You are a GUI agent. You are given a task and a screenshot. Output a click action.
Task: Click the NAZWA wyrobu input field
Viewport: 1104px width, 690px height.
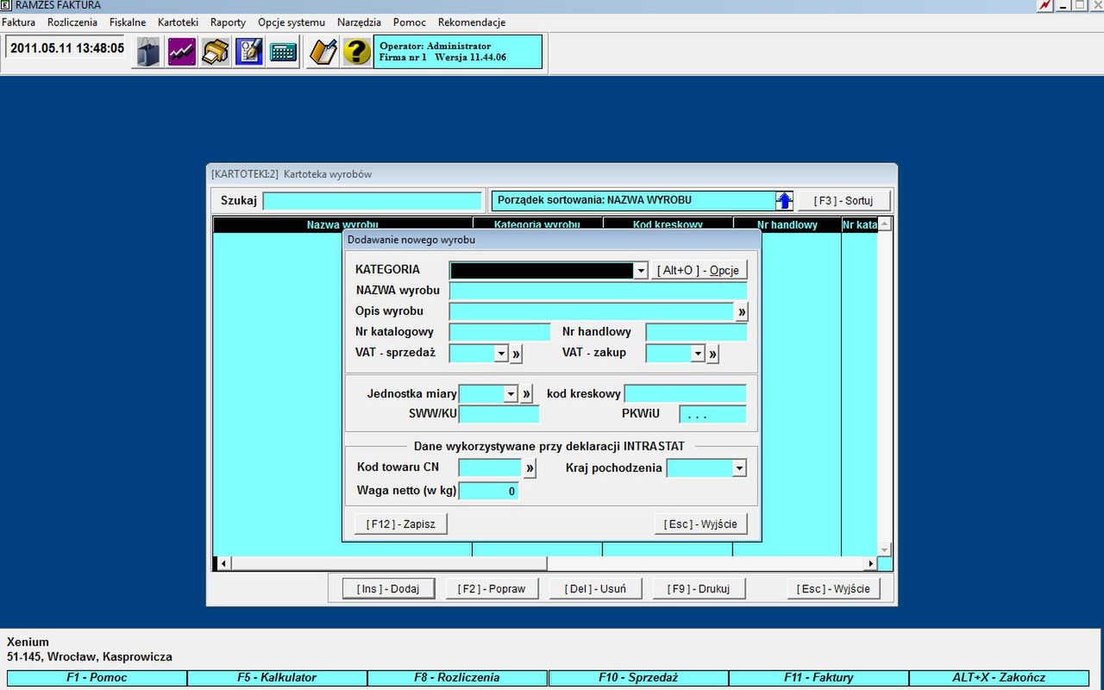coord(599,291)
